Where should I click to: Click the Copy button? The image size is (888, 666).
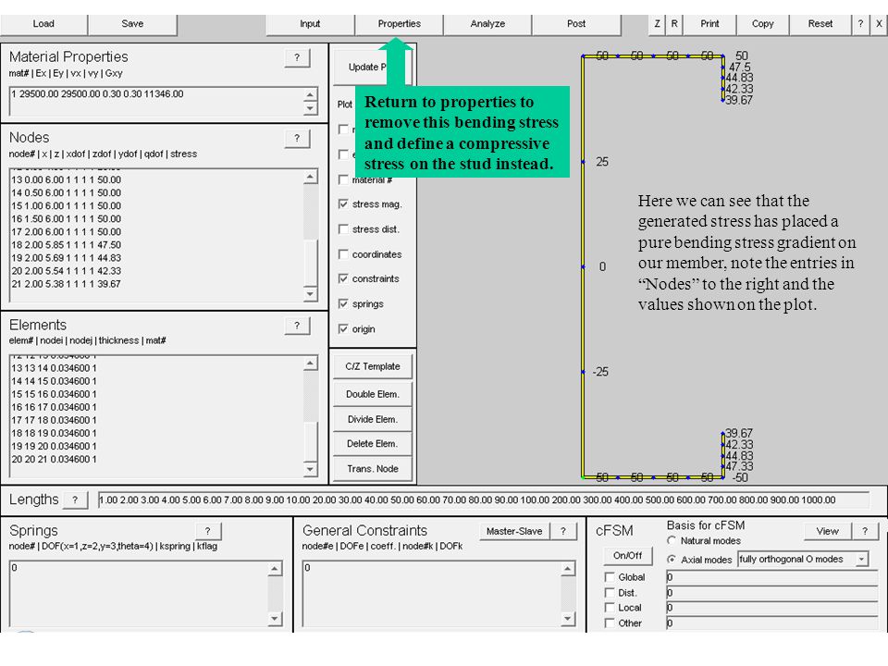pos(762,24)
